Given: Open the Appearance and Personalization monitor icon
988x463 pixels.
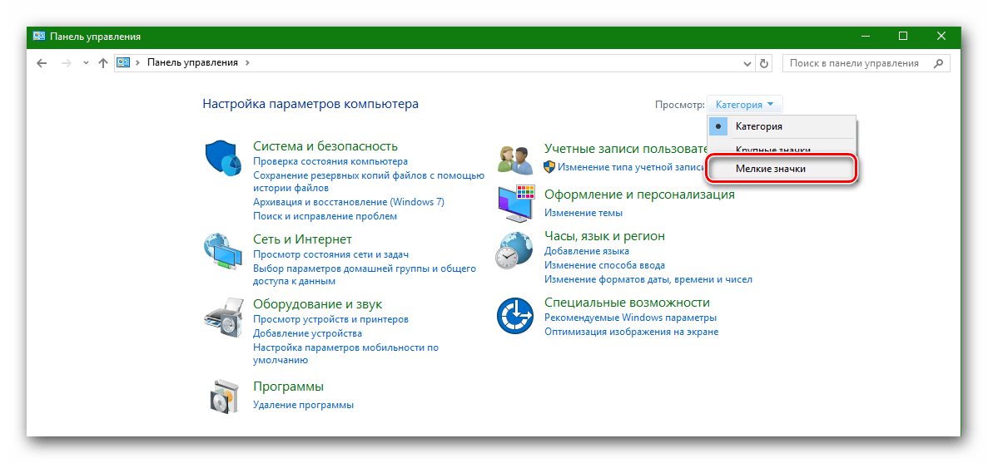Looking at the screenshot, I should pyautogui.click(x=514, y=204).
